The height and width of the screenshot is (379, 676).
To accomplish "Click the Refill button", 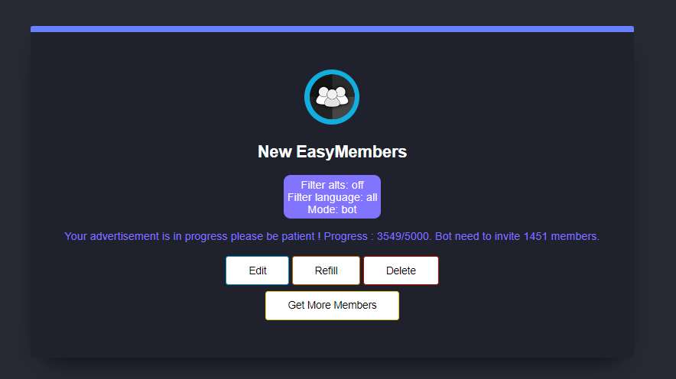I will coord(326,270).
